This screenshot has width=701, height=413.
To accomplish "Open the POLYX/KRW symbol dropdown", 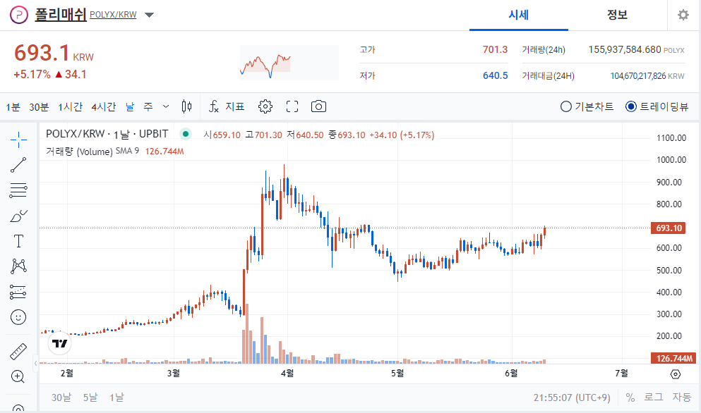I will click(148, 15).
